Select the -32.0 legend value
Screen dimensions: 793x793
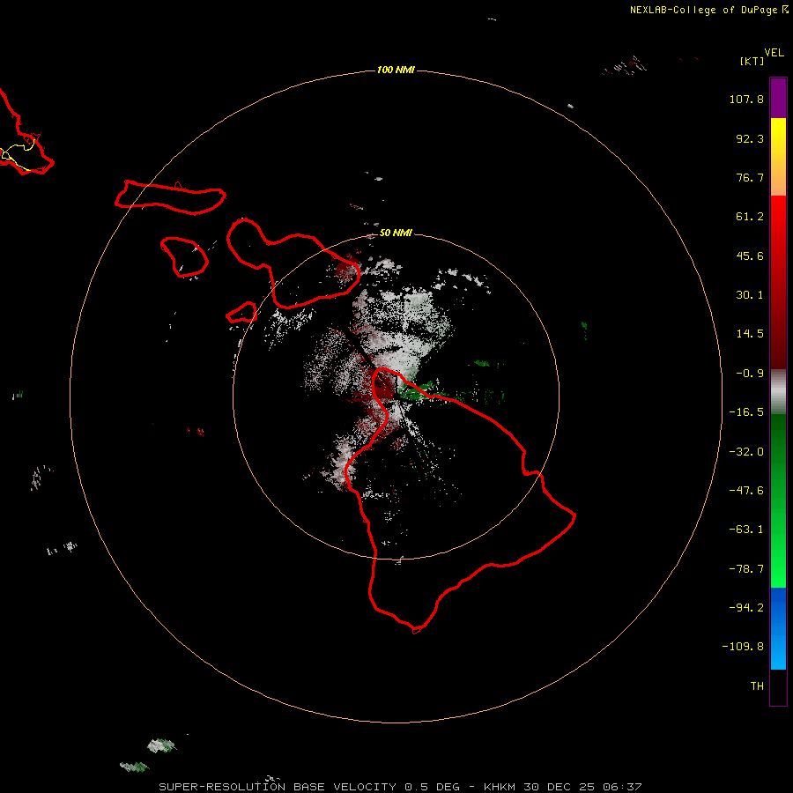pyautogui.click(x=746, y=452)
